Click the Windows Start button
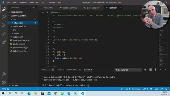 (3, 93)
